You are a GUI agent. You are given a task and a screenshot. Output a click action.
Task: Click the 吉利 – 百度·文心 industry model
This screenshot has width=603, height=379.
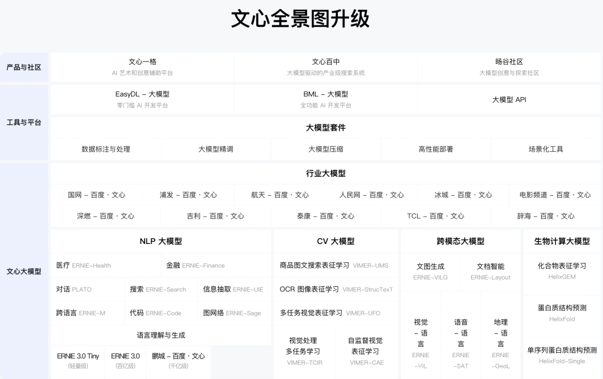coord(216,216)
